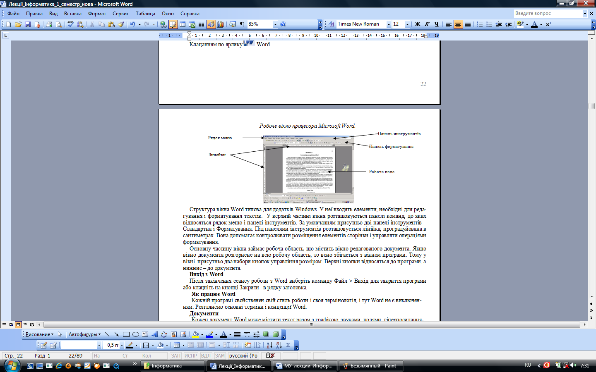
Task: Save the document with the floppy icon
Action: coord(28,24)
